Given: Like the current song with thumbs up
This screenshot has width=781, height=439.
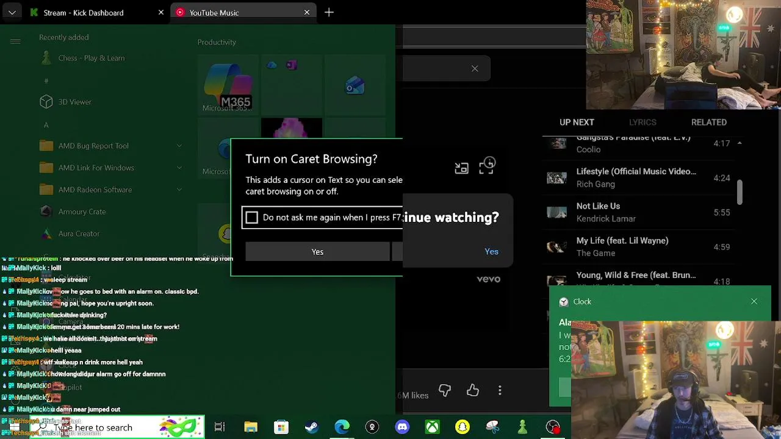Looking at the screenshot, I should tap(473, 390).
